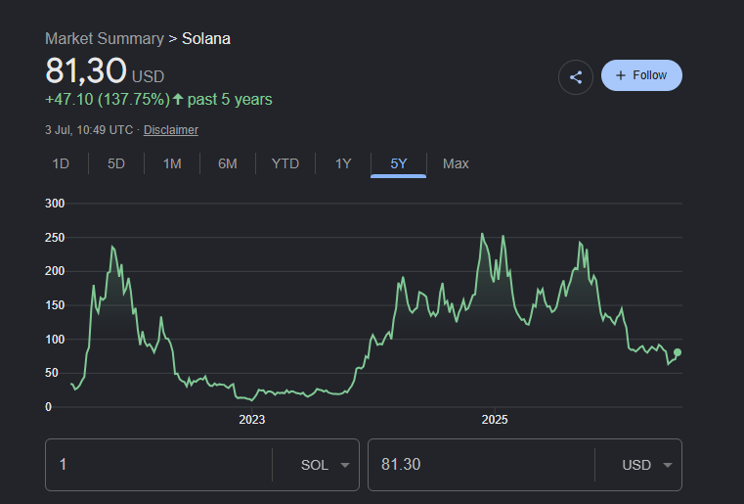Image resolution: width=744 pixels, height=504 pixels.
Task: Show year-to-date with YTD tab
Action: pyautogui.click(x=285, y=163)
